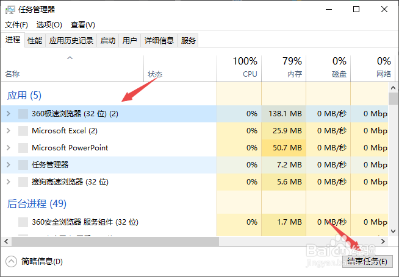This screenshot has height=277, width=399.
Task: Sort by the 内存 column header
Action: click(284, 69)
